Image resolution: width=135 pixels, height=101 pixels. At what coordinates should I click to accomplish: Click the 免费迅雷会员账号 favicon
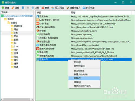tap(38, 45)
